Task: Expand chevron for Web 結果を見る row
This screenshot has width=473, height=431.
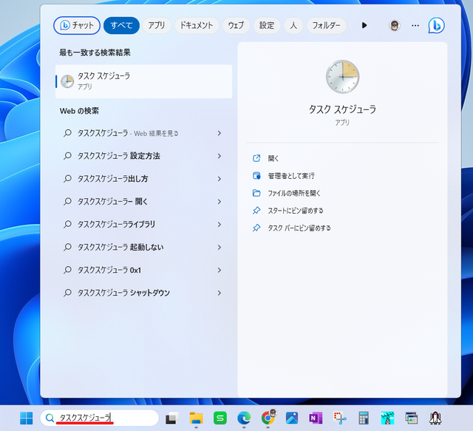Action: click(x=220, y=133)
